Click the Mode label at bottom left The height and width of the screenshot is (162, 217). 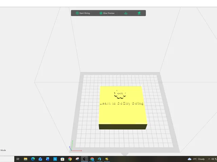[x=3, y=150]
